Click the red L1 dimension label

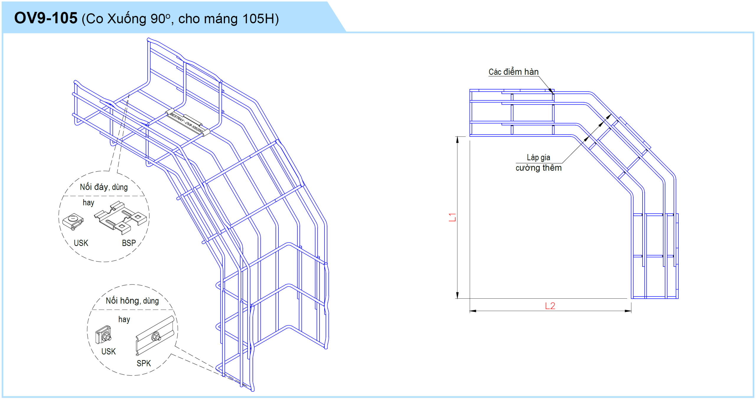point(452,217)
